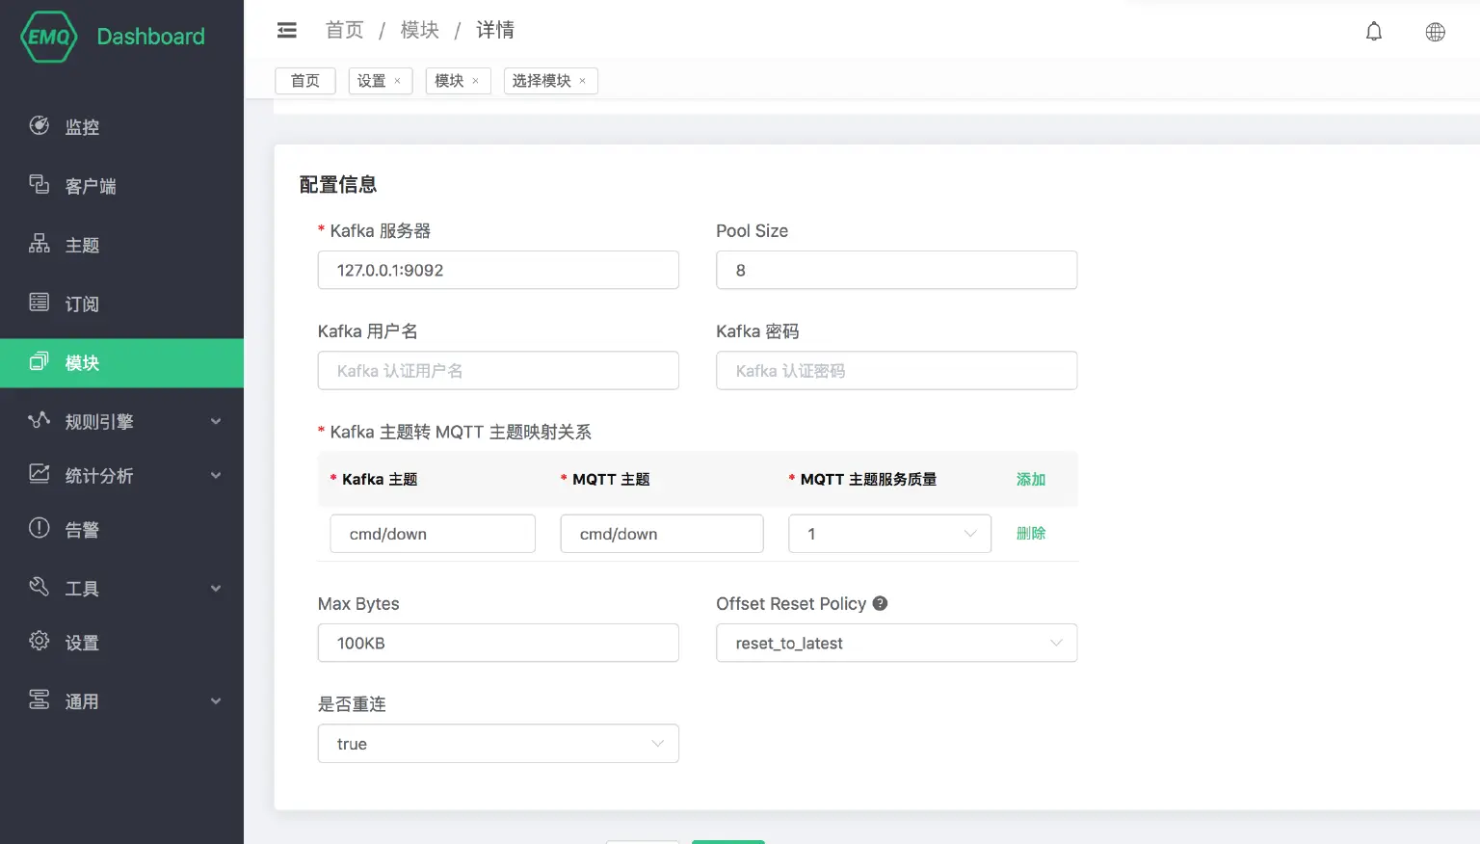Switch to the 设置 tab
The height and width of the screenshot is (844, 1480).
pyautogui.click(x=373, y=81)
